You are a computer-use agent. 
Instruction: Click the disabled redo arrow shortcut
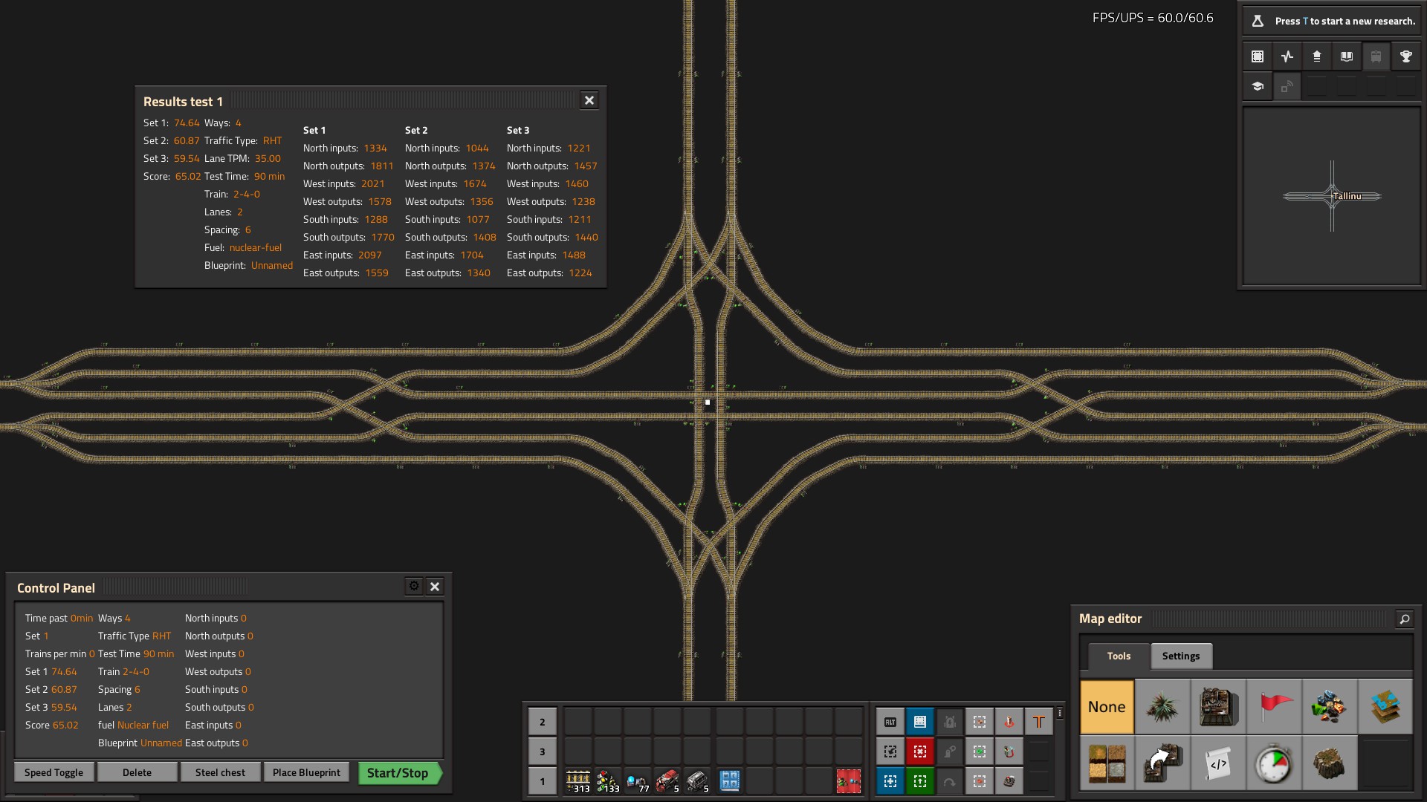tap(950, 780)
